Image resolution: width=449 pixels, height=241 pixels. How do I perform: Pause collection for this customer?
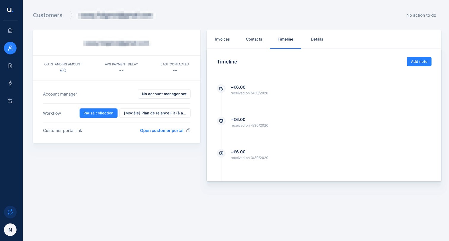click(99, 113)
